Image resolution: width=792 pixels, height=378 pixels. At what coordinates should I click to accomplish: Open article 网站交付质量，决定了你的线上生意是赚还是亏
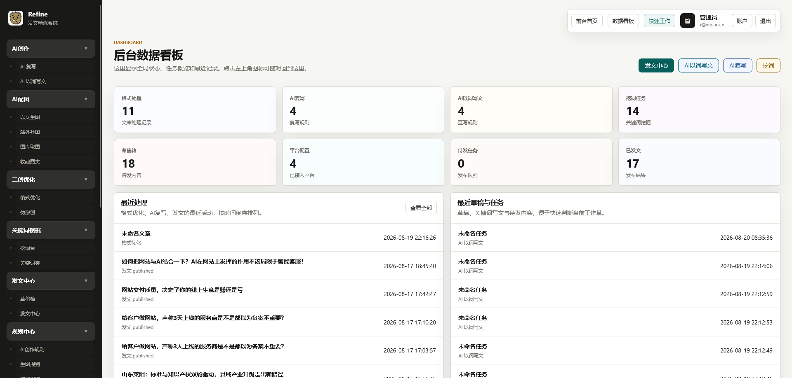tap(278, 294)
